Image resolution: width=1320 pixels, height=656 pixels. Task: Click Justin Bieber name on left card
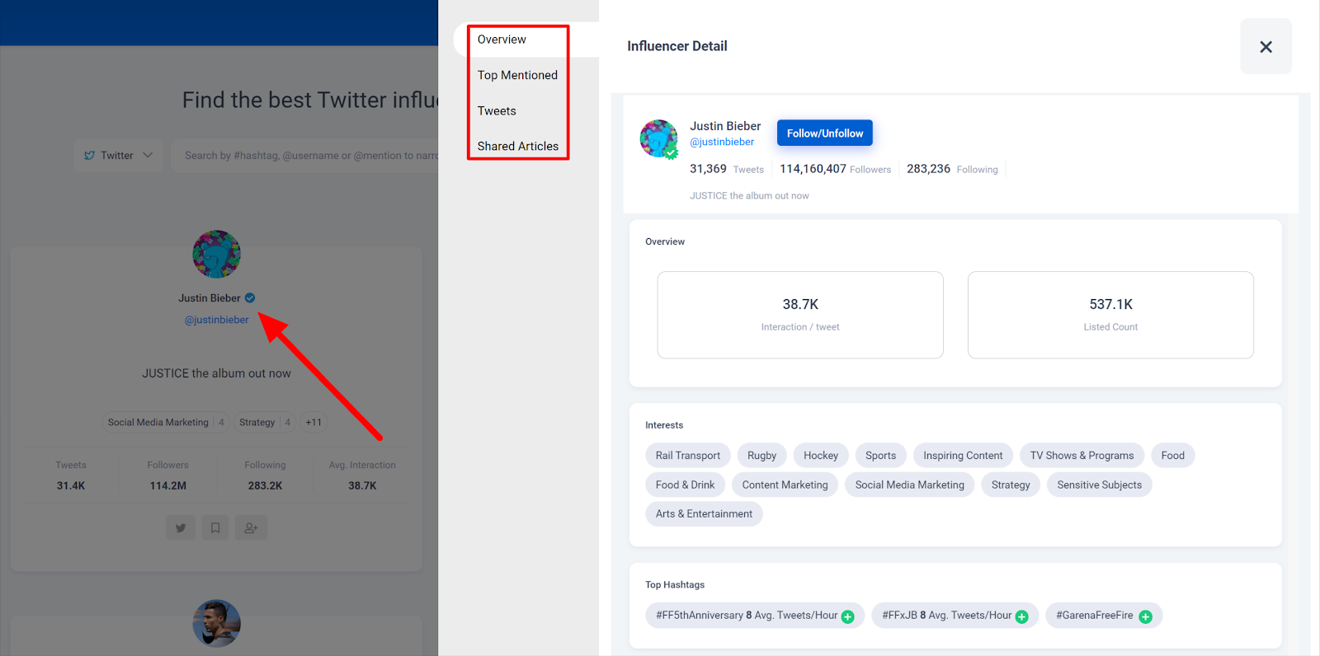[210, 298]
